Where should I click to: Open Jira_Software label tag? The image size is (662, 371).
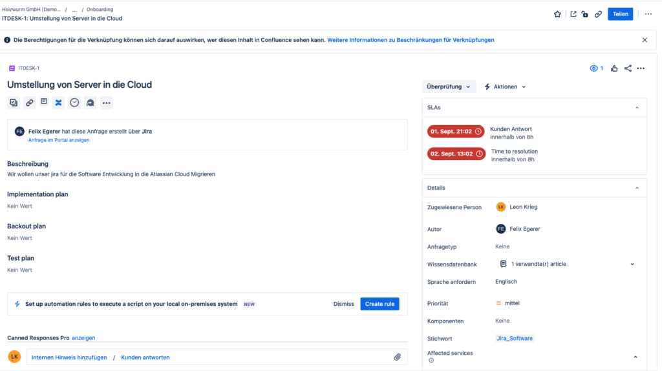coord(515,338)
